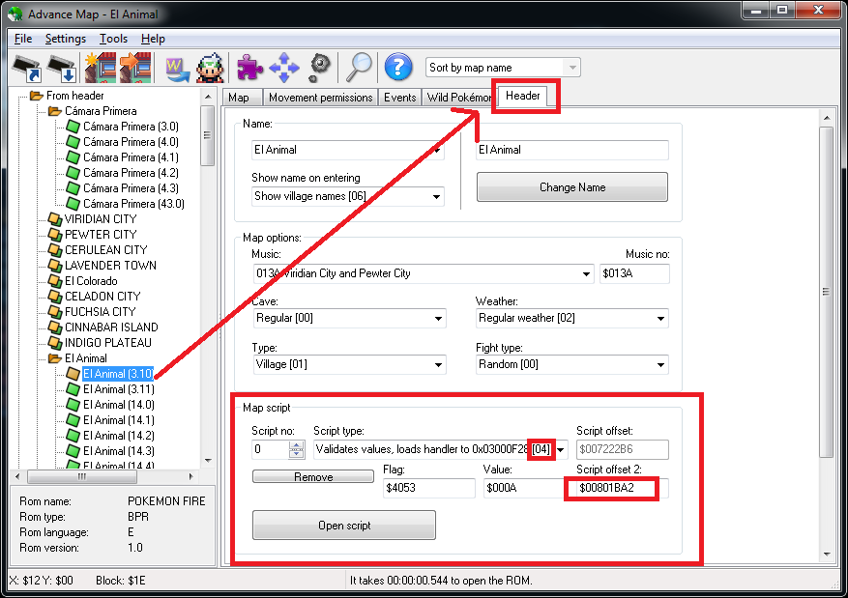Click the Load ROM toolbar icon
This screenshot has width=848, height=598.
tap(27, 68)
